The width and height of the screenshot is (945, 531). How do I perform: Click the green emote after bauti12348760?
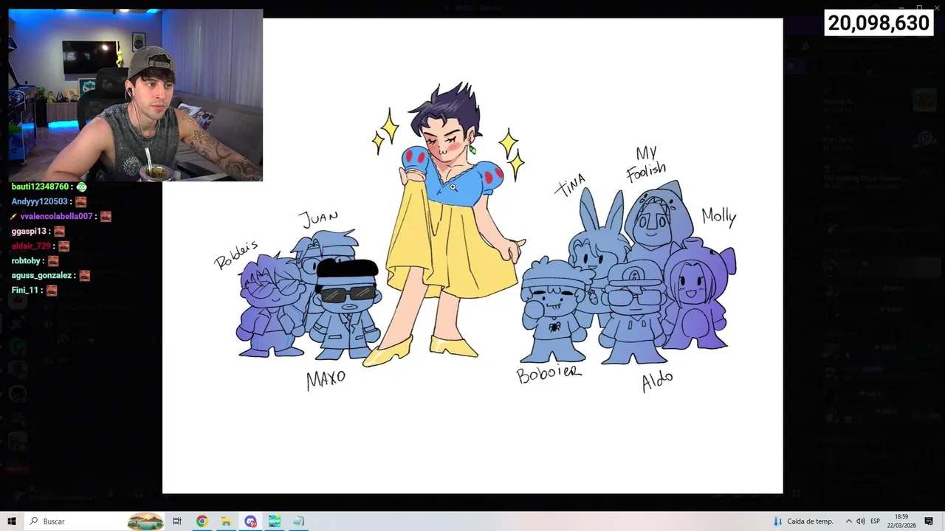pos(81,187)
